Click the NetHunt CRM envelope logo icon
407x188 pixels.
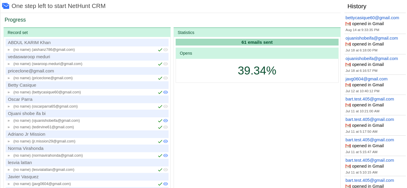6,6
